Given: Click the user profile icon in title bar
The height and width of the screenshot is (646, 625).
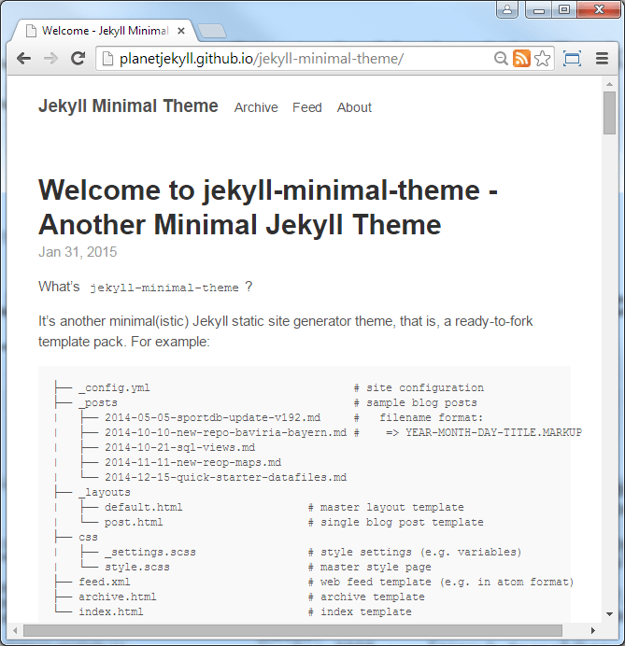Looking at the screenshot, I should pyautogui.click(x=507, y=9).
